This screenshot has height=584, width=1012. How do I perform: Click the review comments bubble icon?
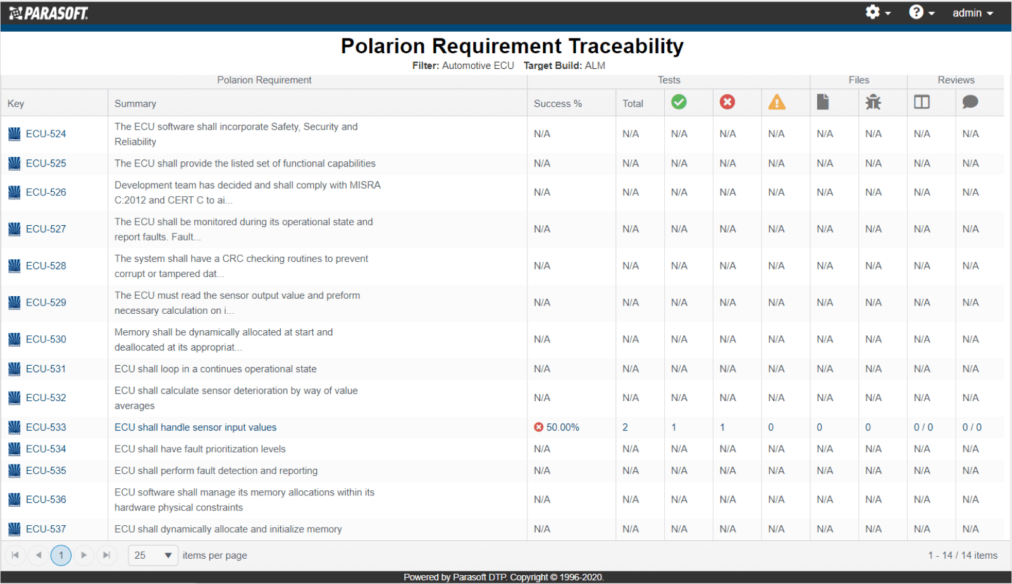(x=970, y=102)
